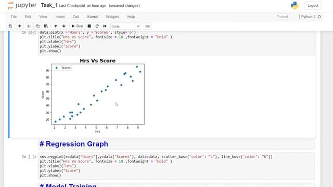The width and height of the screenshot is (333, 187).
Task: Click the Jupyter logo
Action: [22, 6]
